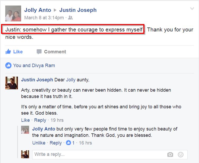Click the friends audience icon beside the timestamp

point(70,17)
